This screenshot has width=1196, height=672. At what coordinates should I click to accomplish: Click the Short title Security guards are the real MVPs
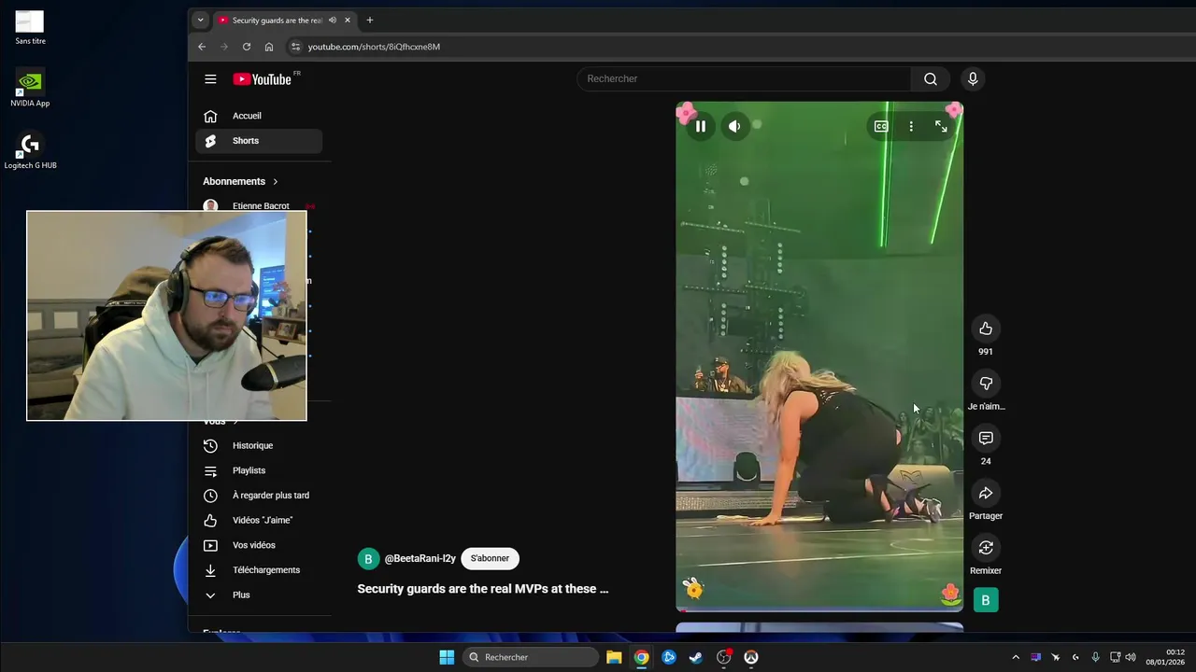coord(482,589)
